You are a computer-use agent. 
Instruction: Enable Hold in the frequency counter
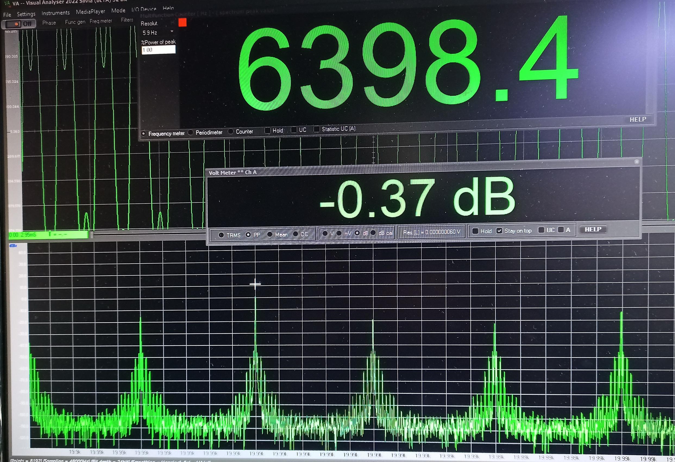(x=268, y=131)
